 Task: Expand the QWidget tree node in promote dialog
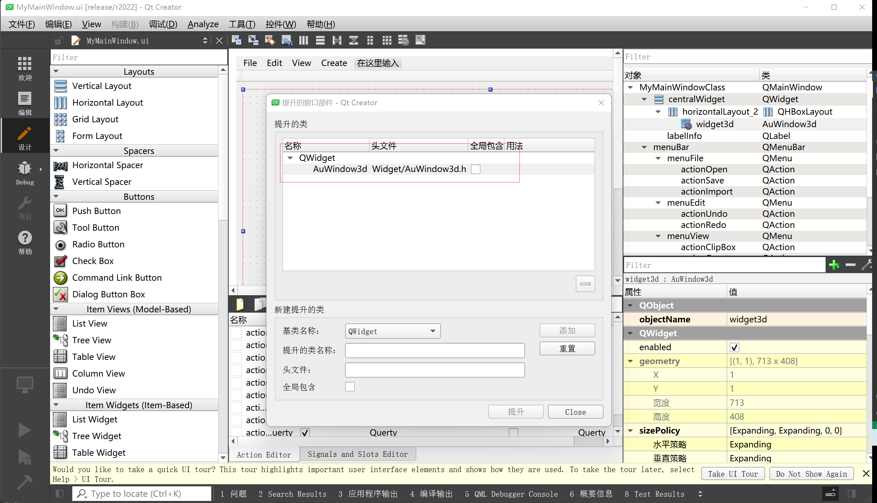coord(290,157)
